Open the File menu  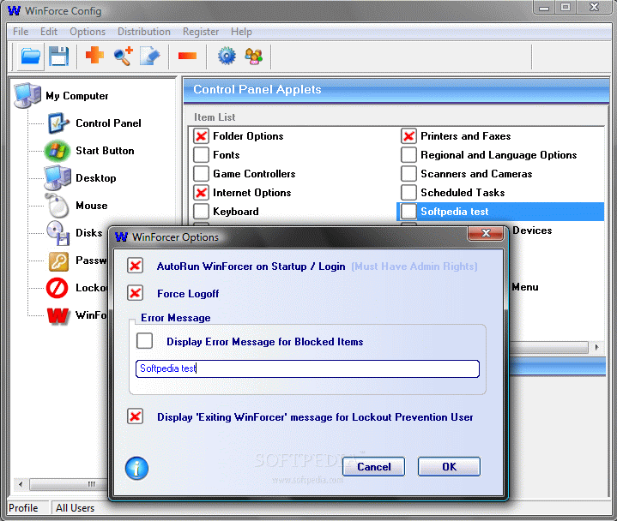[x=21, y=32]
